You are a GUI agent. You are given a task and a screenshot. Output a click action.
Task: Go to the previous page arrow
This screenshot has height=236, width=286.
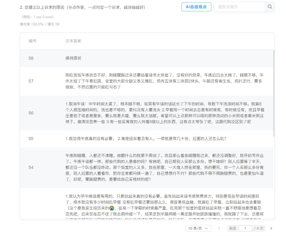click(219, 228)
